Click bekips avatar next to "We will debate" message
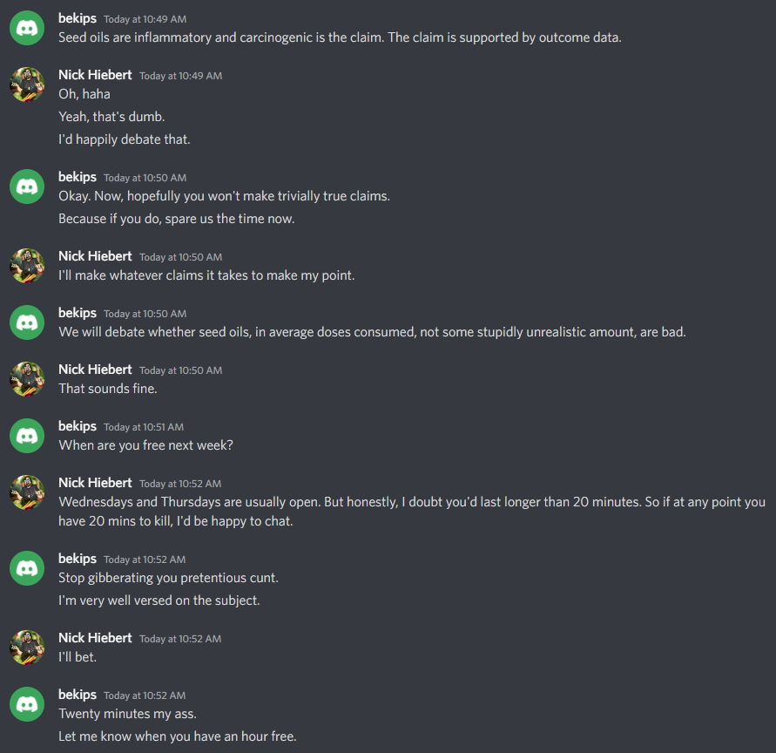776x753 pixels. pos(27,323)
